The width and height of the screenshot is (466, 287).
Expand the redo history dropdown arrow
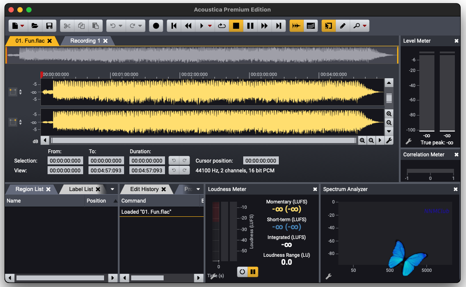coord(140,26)
